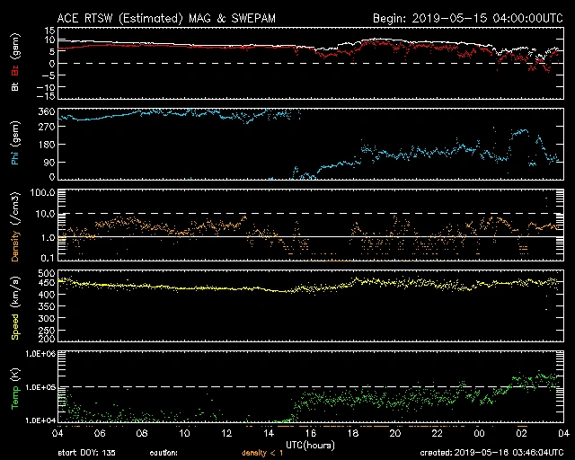Select the red 'Bz' axis label
Viewport: 575px width, 460px height.
(15, 70)
